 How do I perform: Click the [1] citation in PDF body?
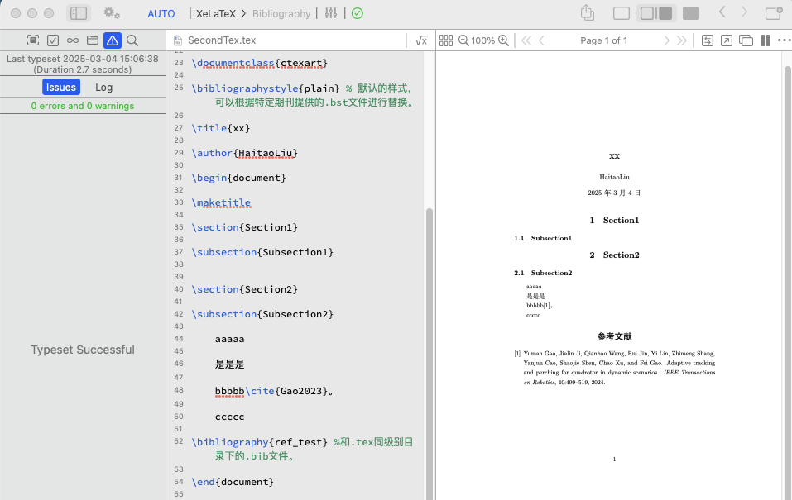(x=547, y=305)
